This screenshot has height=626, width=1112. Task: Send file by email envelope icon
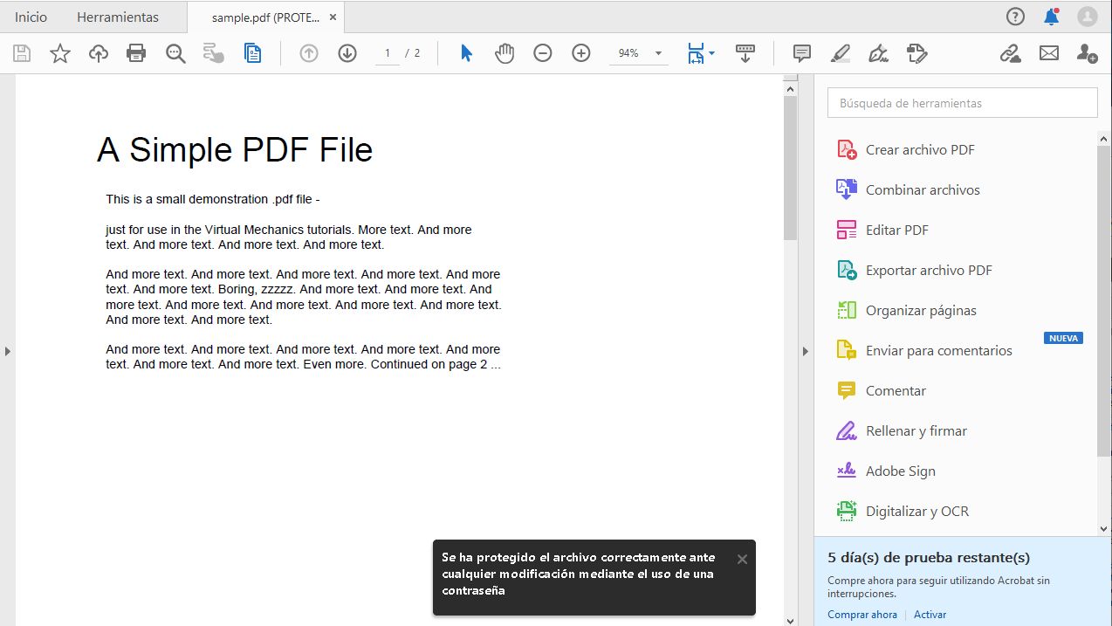tap(1048, 54)
